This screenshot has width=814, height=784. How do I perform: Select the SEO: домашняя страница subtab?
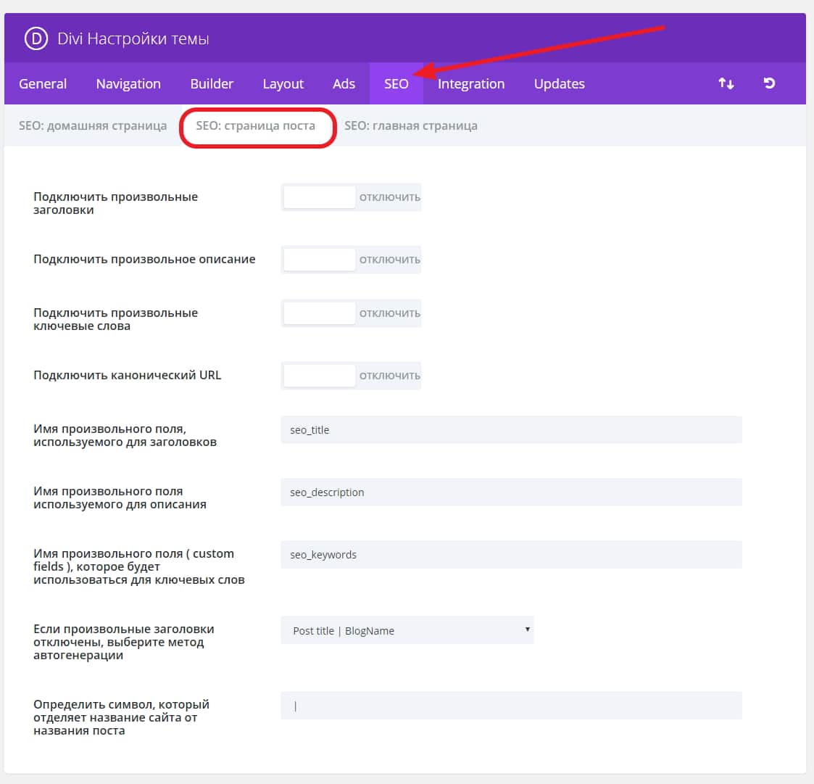point(93,126)
